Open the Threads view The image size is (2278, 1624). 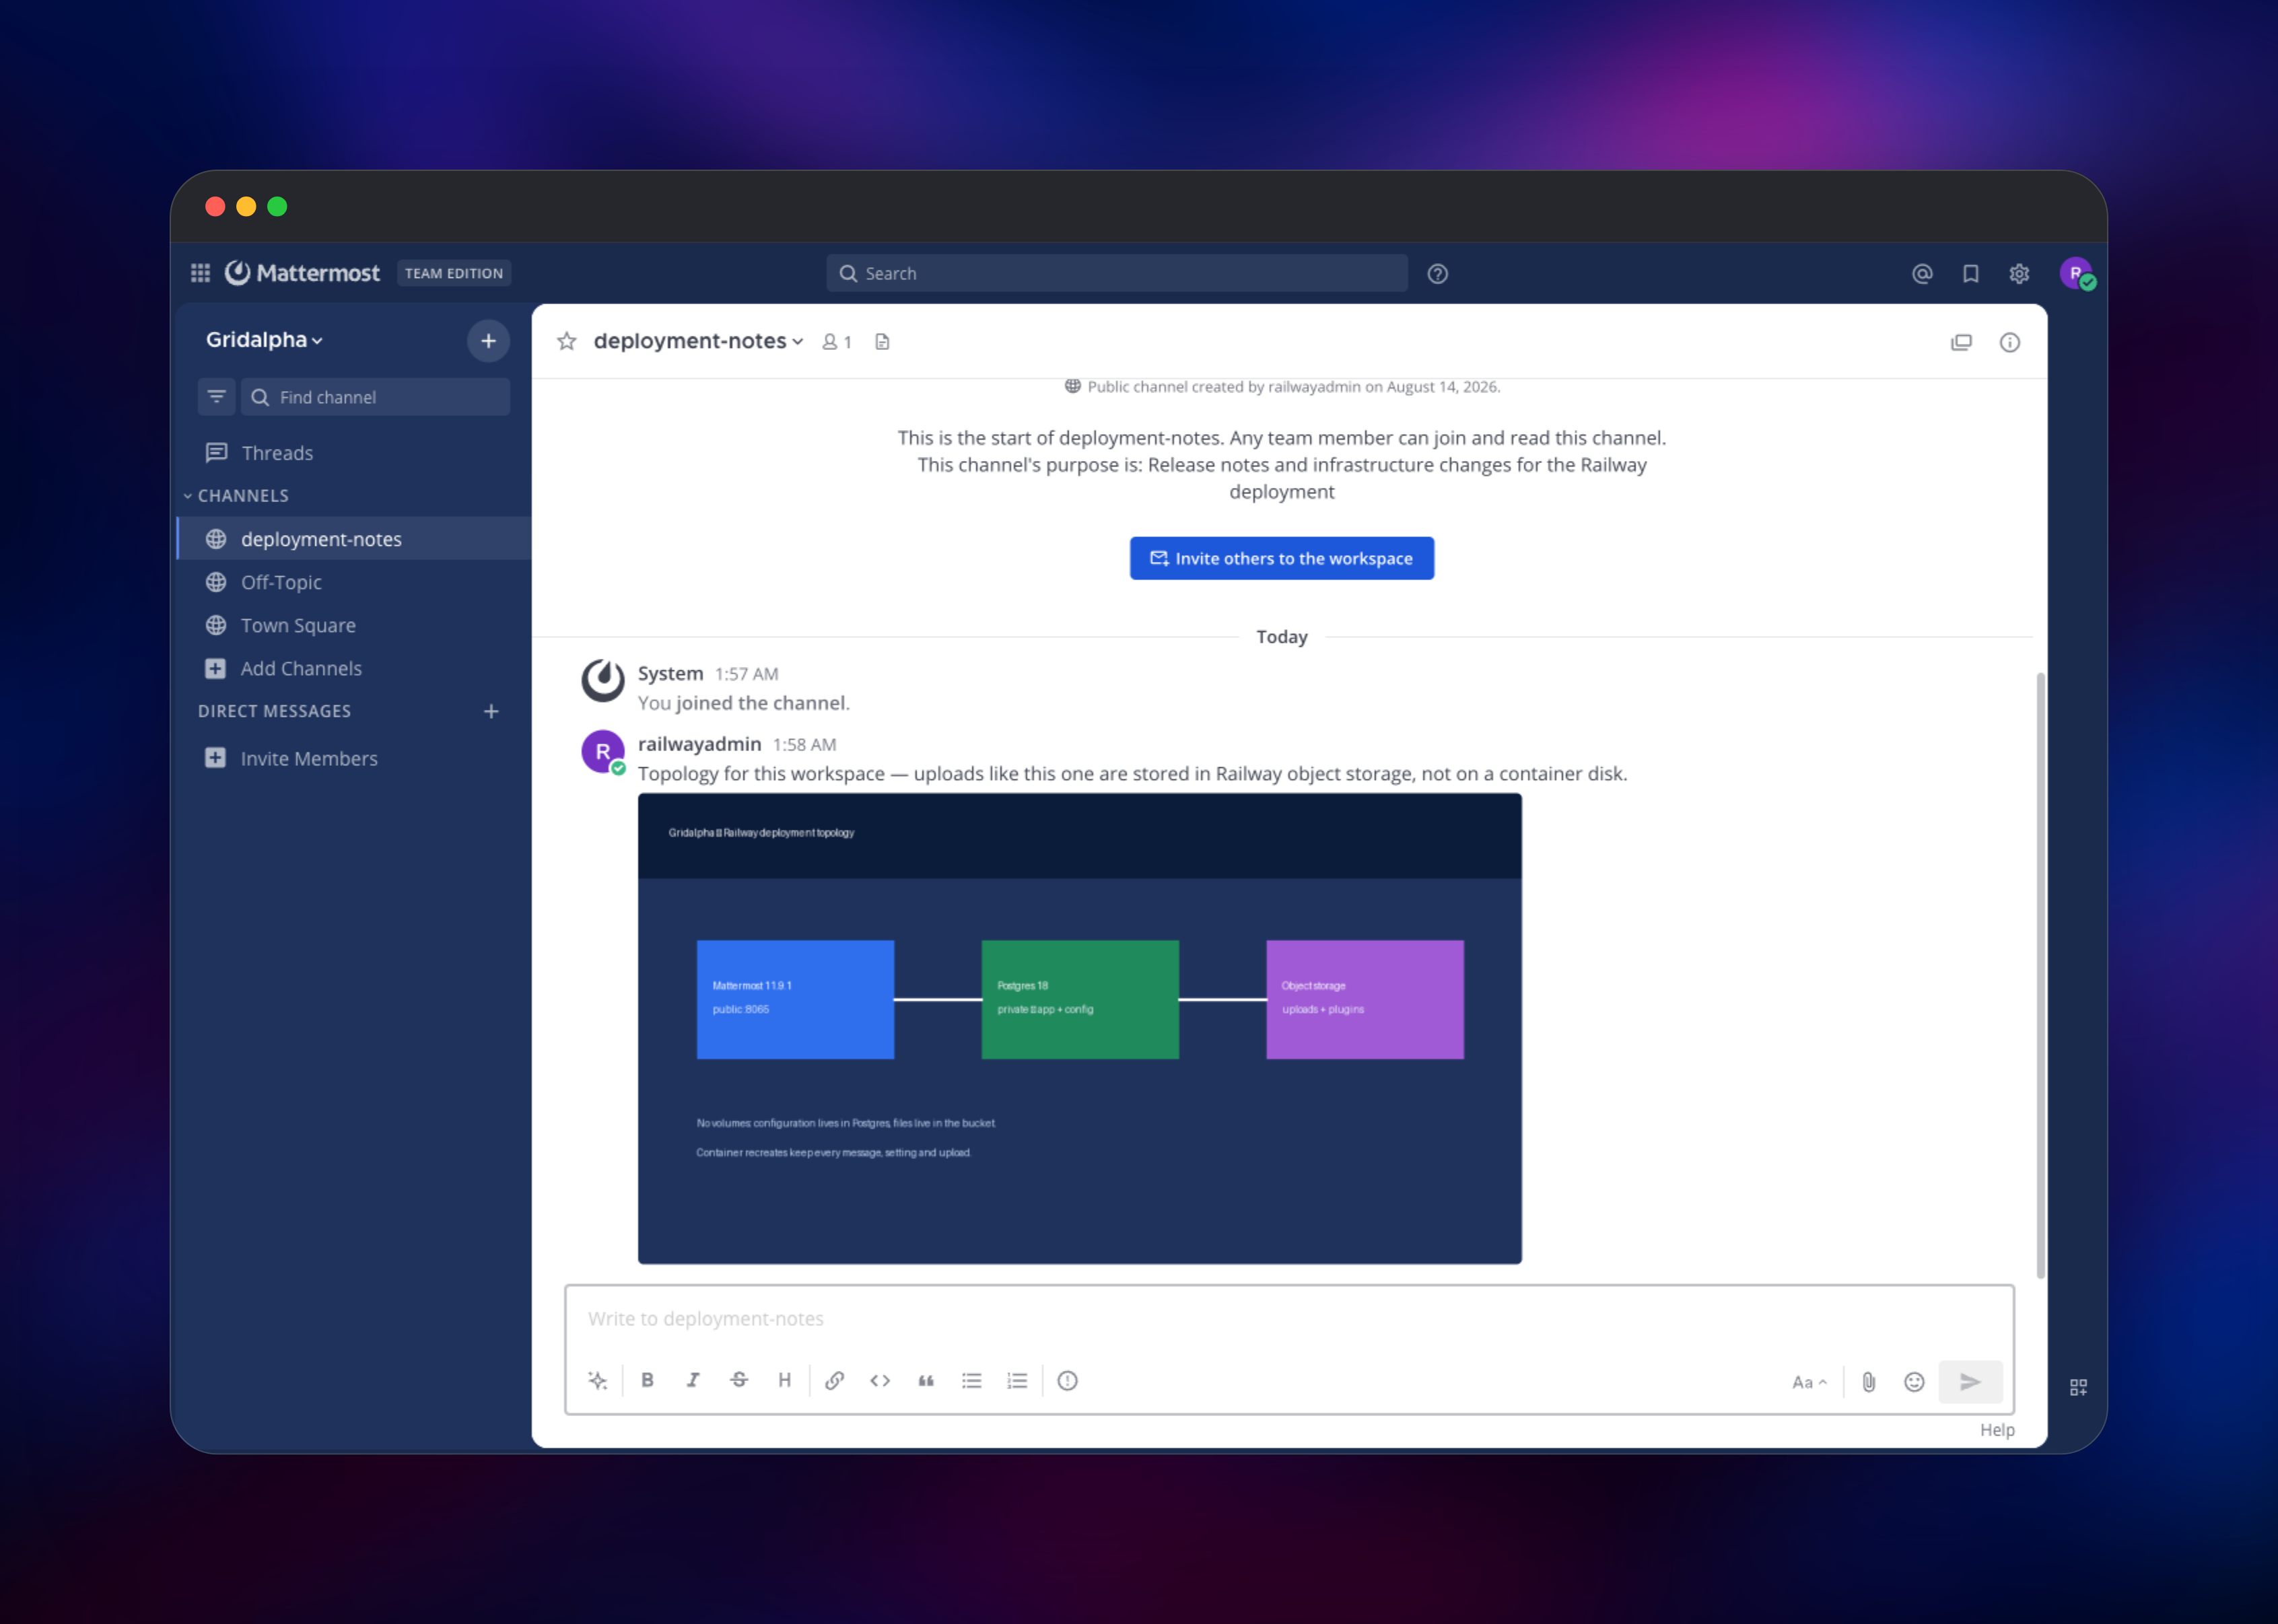tap(354, 453)
